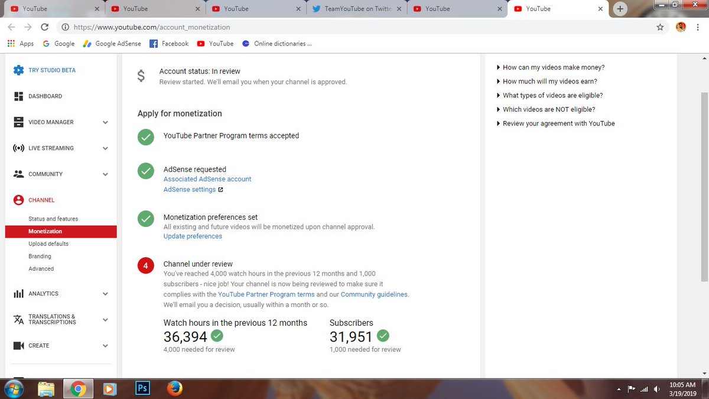Reload the page with the refresh icon
Screen dimensions: 709x399
point(44,27)
